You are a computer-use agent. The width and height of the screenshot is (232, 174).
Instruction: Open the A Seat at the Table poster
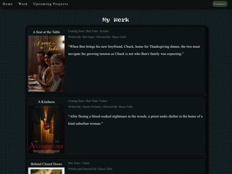tap(46, 63)
